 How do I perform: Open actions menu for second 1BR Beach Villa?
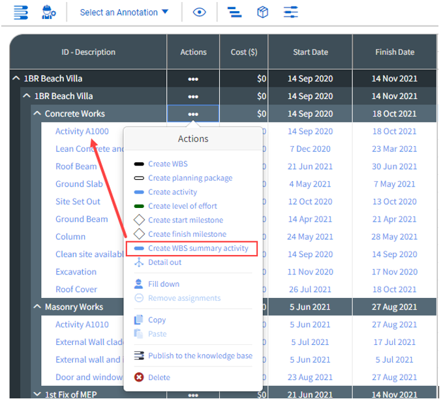(193, 97)
